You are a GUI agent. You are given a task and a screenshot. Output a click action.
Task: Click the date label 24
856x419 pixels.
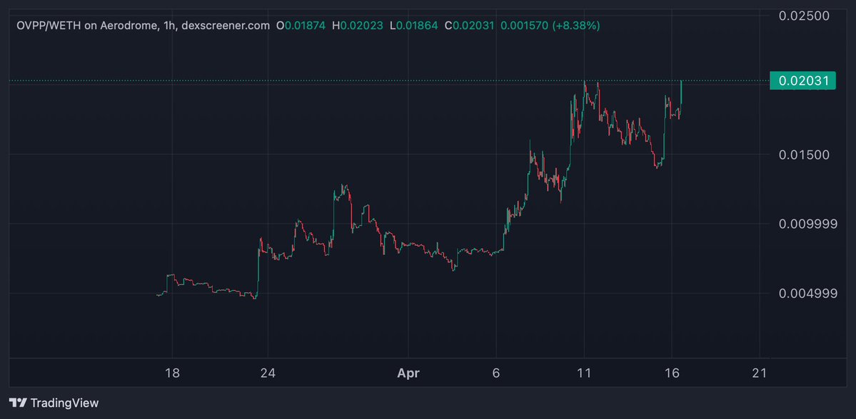[x=268, y=373]
